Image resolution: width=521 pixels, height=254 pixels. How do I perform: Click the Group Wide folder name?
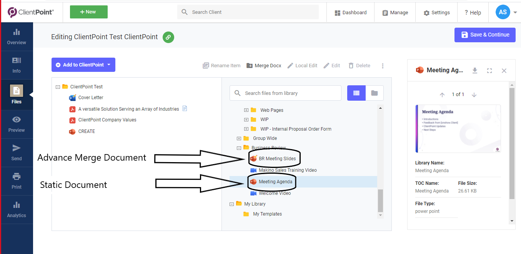click(265, 138)
